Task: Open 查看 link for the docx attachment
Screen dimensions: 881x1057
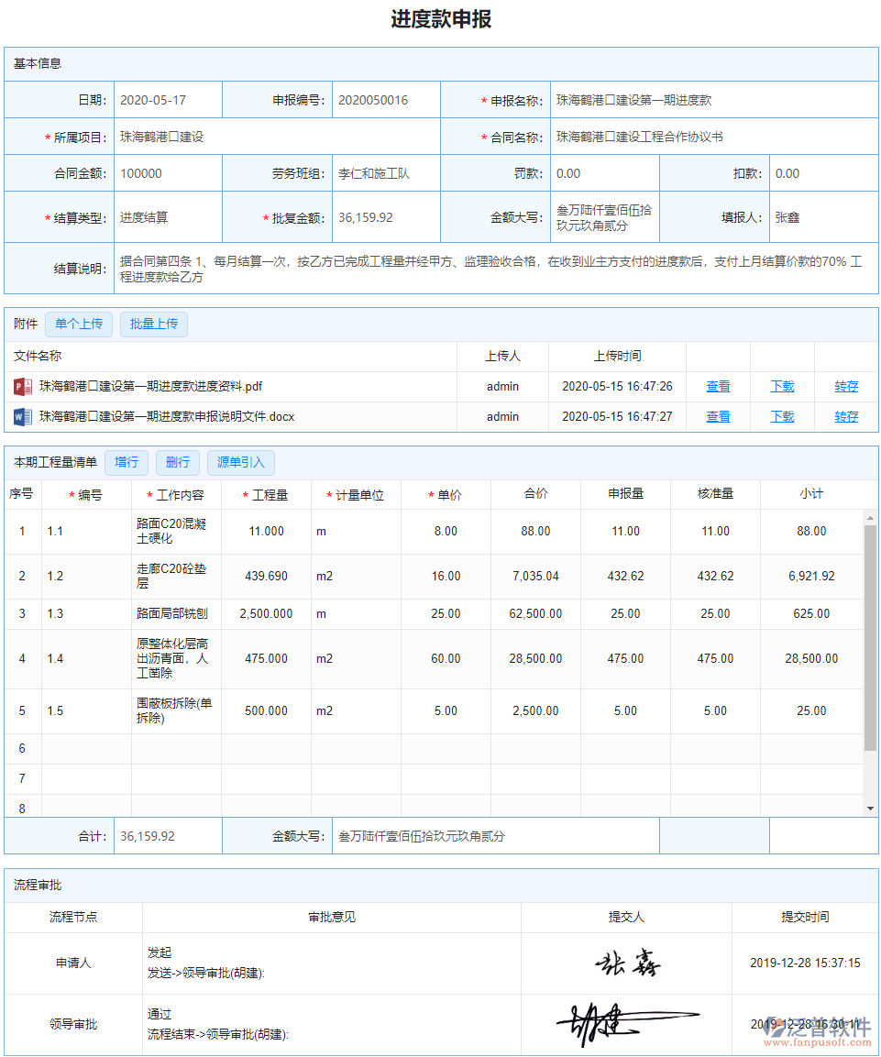Action: (x=718, y=416)
